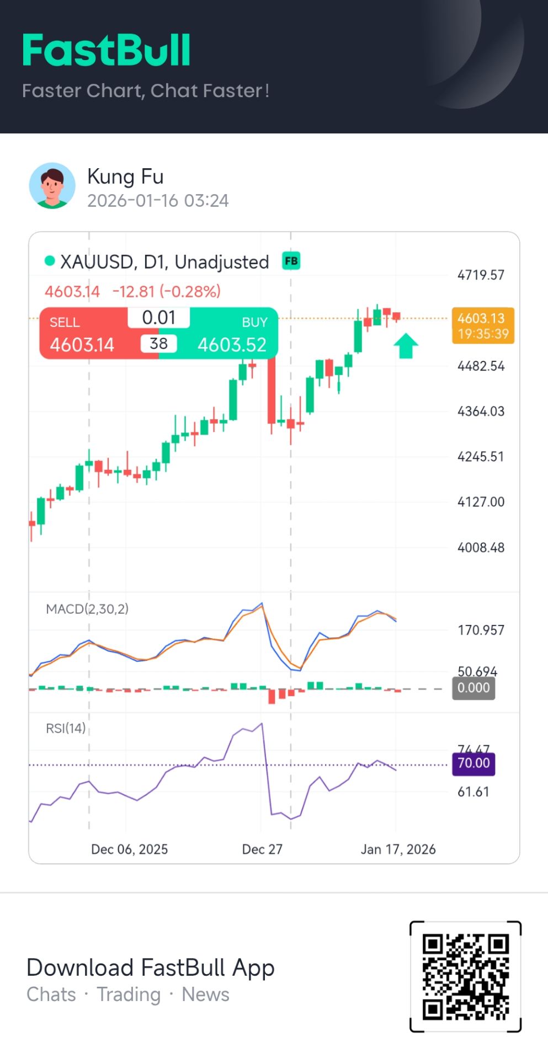Click the Dec 27 date marker

[262, 849]
